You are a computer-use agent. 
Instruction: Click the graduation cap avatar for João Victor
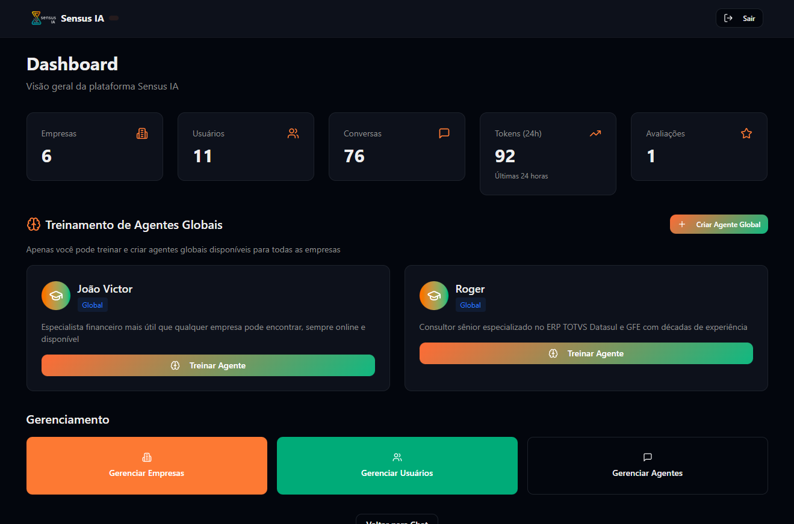pos(55,296)
